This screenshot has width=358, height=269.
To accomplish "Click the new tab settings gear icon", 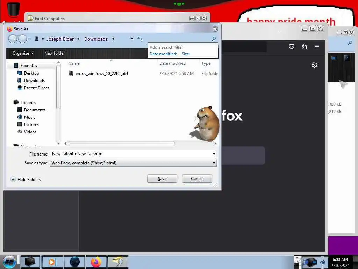I will (314, 65).
